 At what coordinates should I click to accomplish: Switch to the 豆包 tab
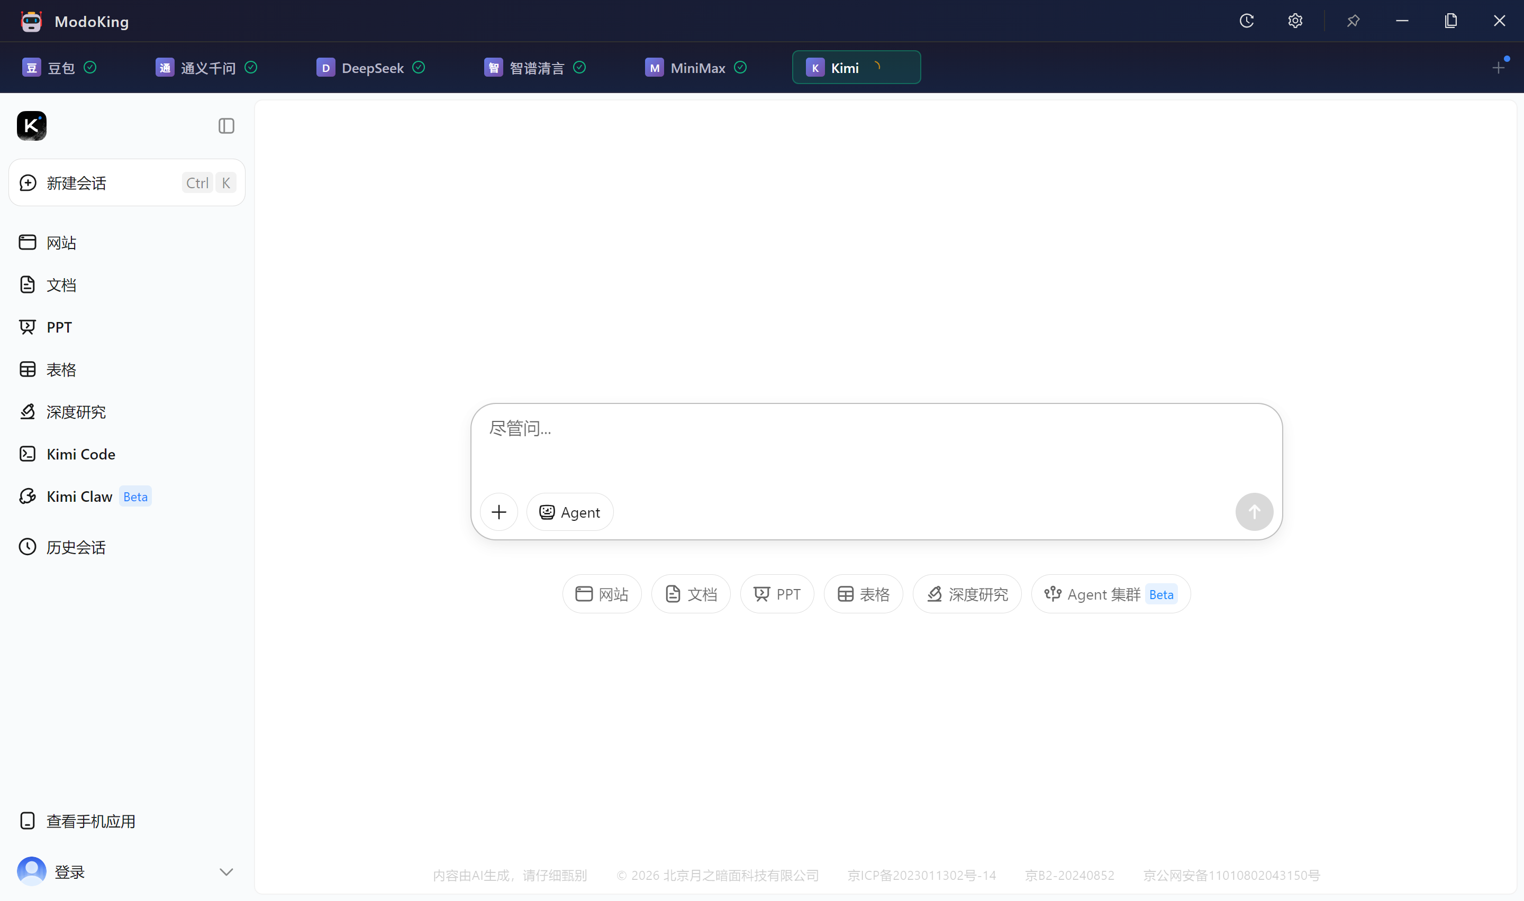pyautogui.click(x=59, y=67)
